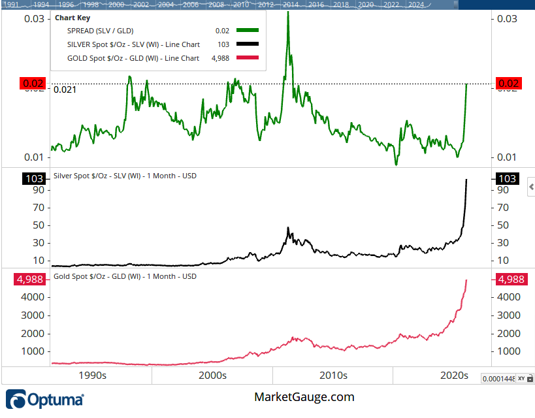This screenshot has height=418, width=535.
Task: Click the GOLD Spot $/Oz legend entry
Action: tap(133, 58)
